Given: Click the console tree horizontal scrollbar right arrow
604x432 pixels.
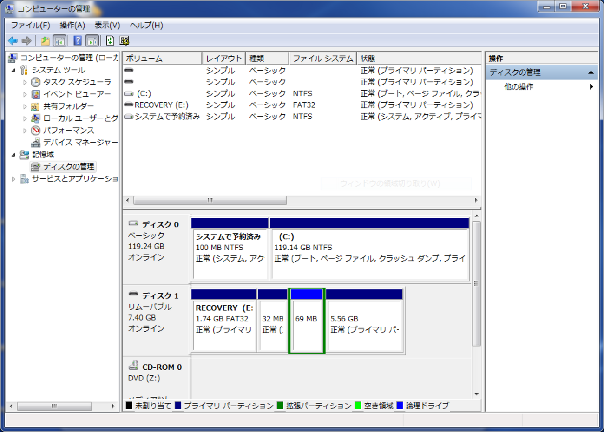Looking at the screenshot, I should point(113,406).
